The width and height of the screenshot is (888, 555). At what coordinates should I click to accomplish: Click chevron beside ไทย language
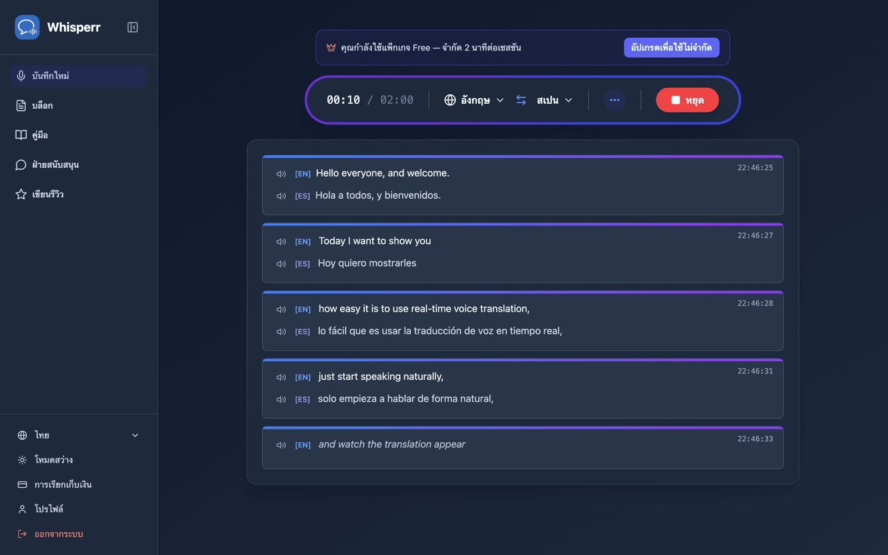pyautogui.click(x=135, y=435)
